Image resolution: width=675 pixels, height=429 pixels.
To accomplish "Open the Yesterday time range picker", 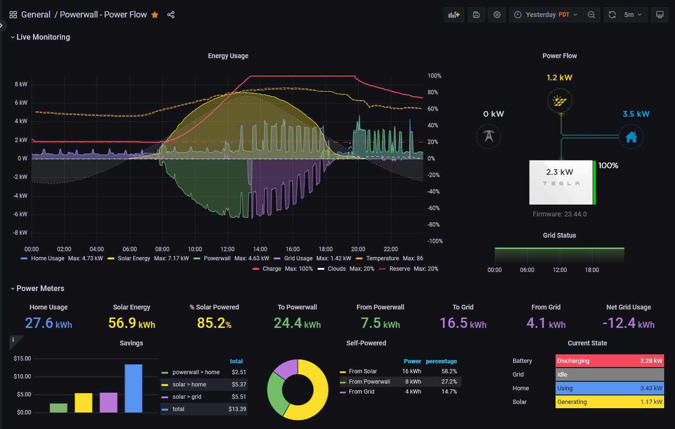I will [546, 15].
